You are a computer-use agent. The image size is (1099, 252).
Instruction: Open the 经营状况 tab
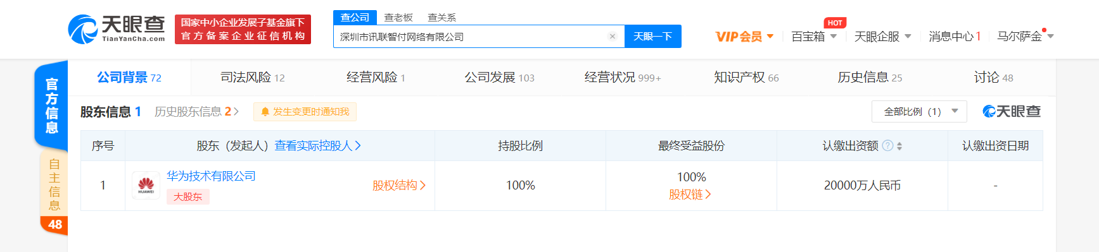pos(623,78)
